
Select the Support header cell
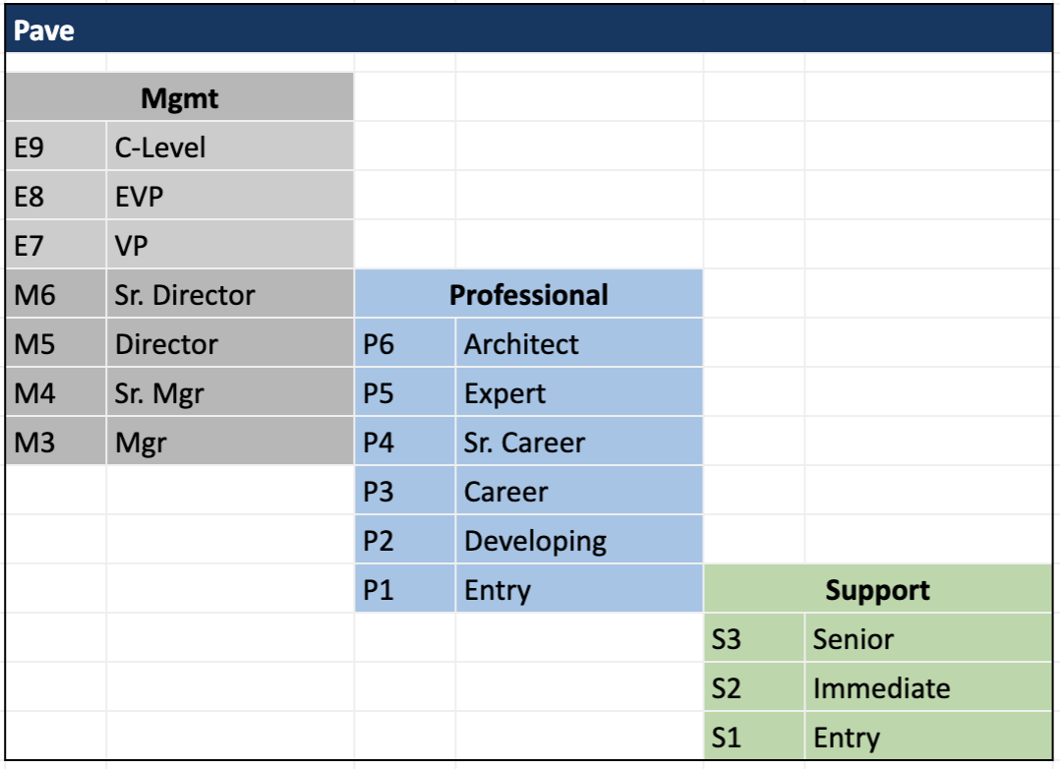tap(878, 589)
